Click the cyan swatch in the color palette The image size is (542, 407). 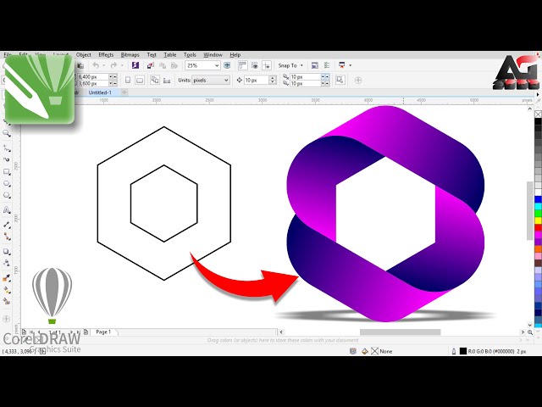539,206
